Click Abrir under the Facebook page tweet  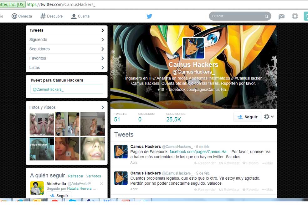point(134,162)
